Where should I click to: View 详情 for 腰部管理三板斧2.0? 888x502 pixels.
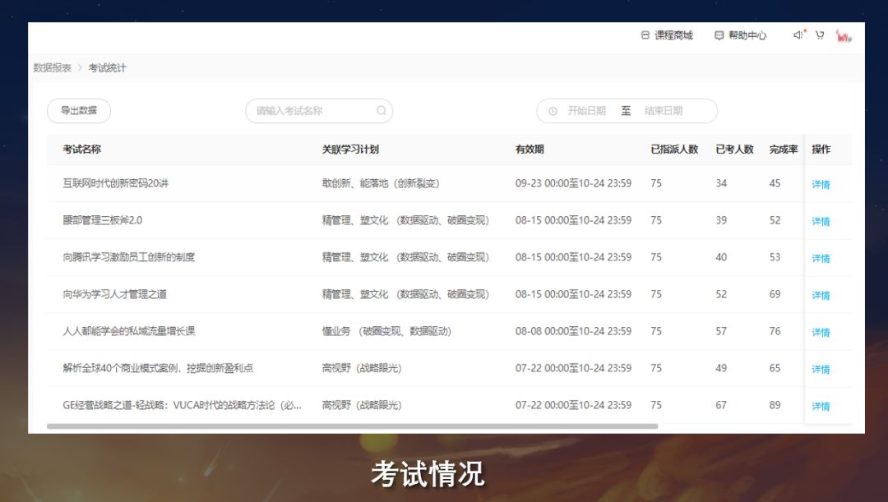pos(821,221)
